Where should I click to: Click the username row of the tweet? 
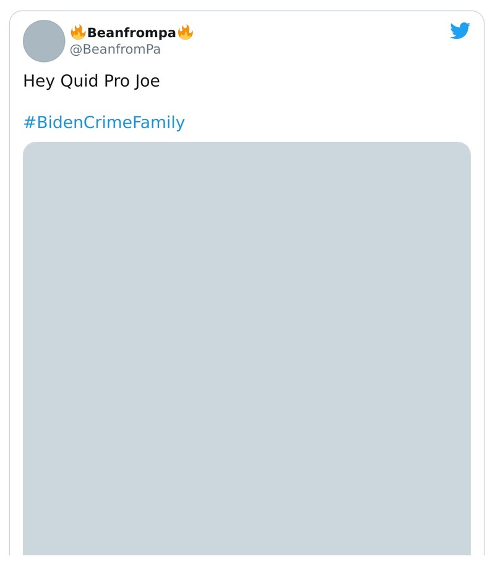(x=131, y=41)
